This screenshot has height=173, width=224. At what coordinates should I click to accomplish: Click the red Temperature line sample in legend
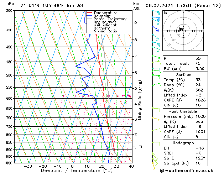(89, 13)
